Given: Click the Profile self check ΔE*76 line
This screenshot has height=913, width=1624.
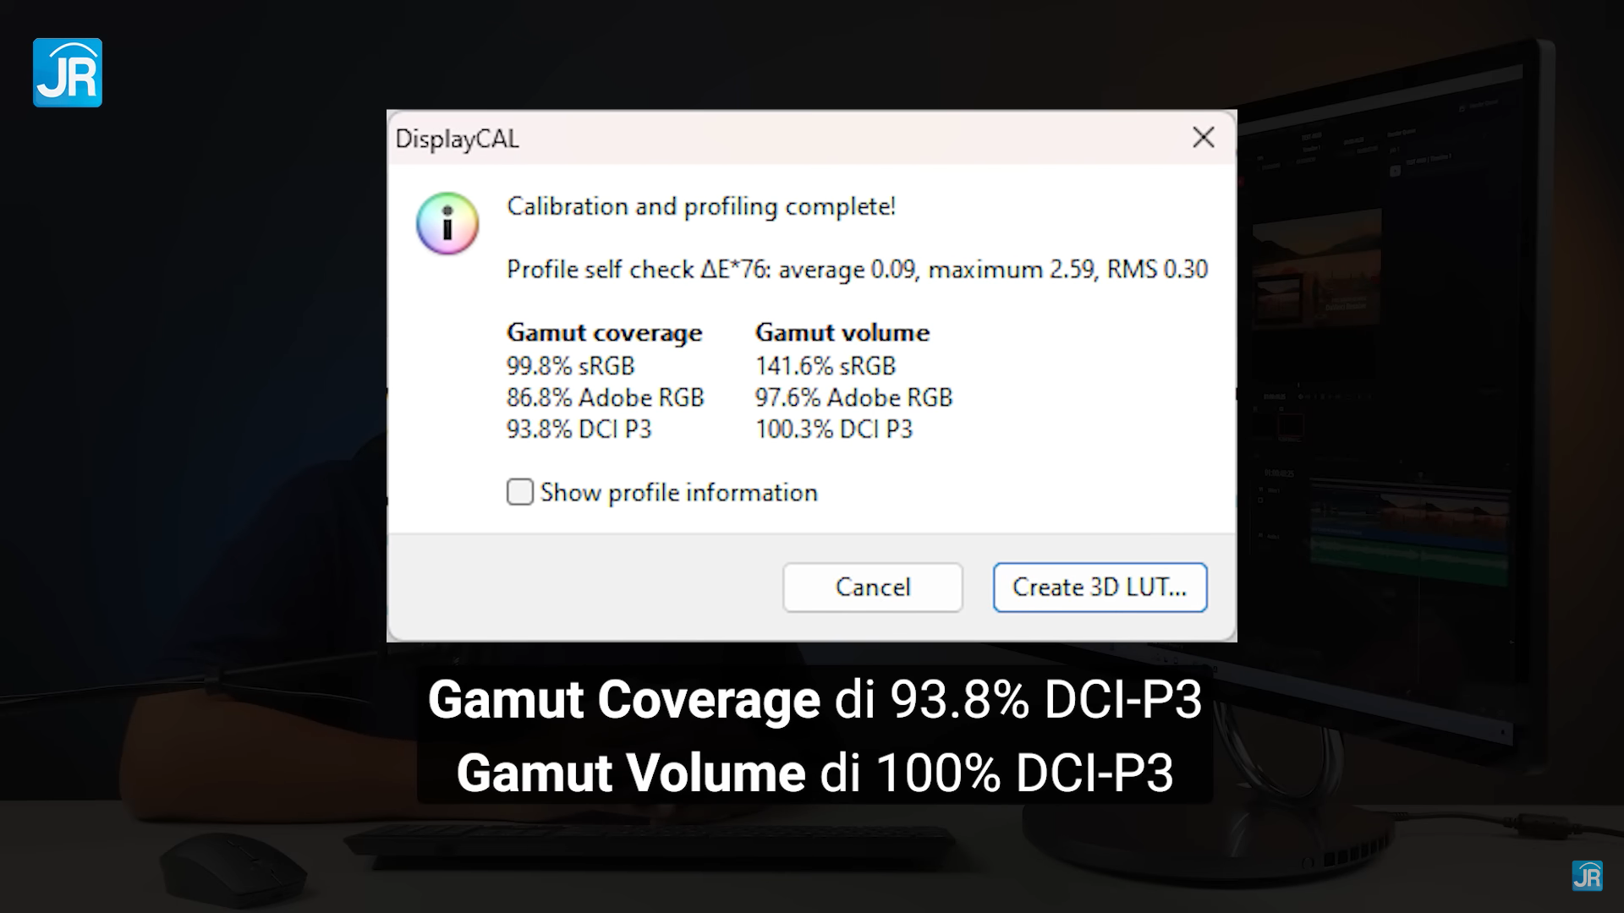Looking at the screenshot, I should click(857, 270).
